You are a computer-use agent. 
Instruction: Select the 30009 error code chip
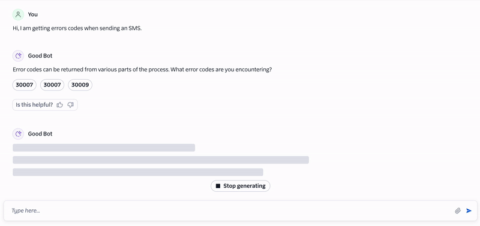[80, 85]
